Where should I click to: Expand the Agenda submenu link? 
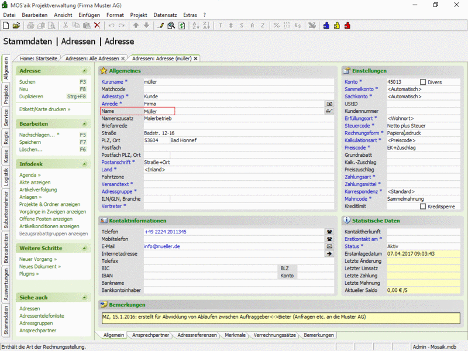coord(30,175)
